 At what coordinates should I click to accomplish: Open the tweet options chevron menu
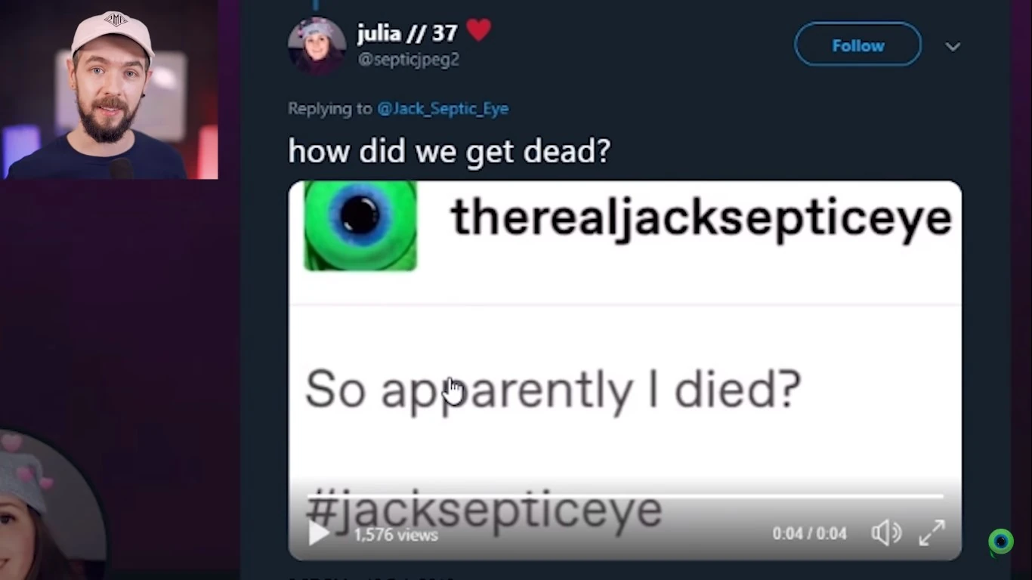[x=953, y=47]
